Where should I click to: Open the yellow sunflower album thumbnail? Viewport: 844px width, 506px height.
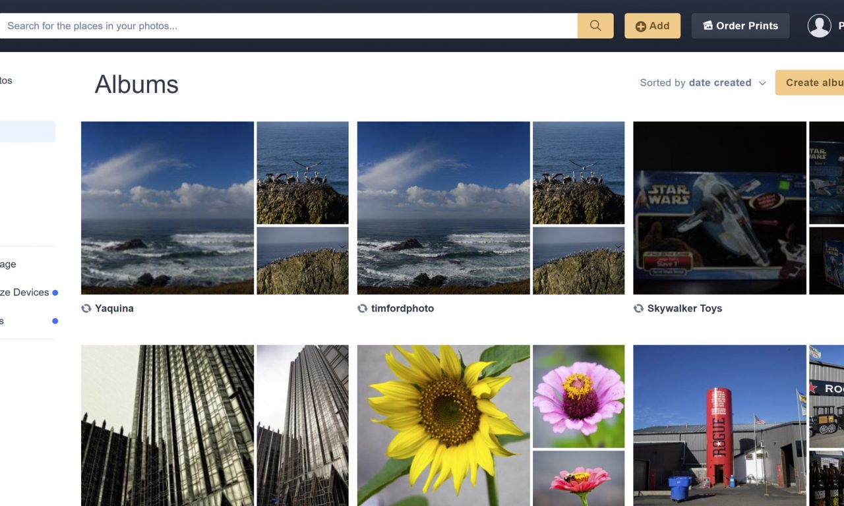click(443, 425)
